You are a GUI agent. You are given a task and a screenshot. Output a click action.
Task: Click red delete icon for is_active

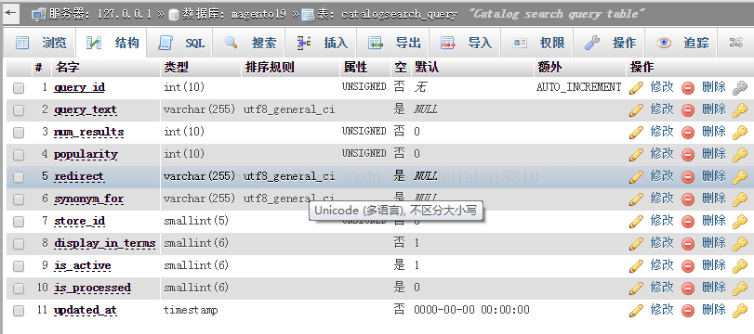pyautogui.click(x=688, y=266)
